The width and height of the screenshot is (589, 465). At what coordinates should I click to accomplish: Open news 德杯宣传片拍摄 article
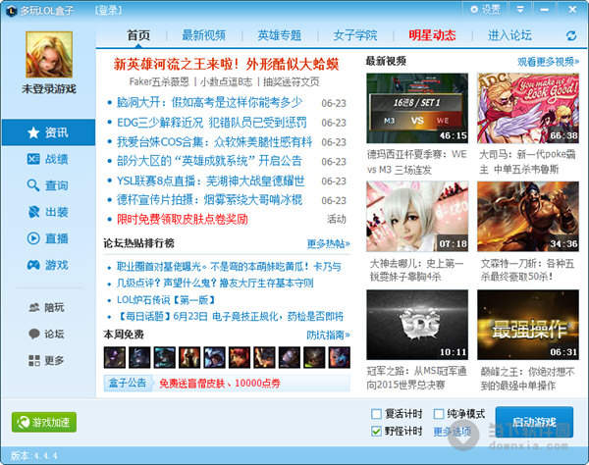point(210,200)
